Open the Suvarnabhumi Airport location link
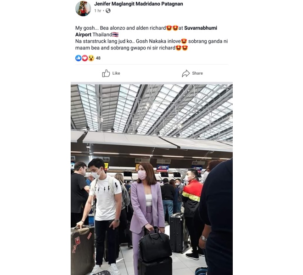This screenshot has width=303, height=275. pyautogui.click(x=146, y=31)
